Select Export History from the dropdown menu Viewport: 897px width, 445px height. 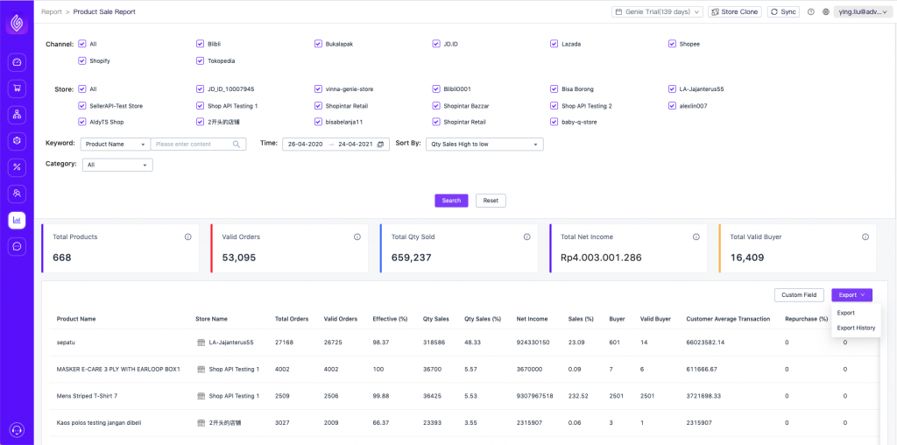coord(856,328)
